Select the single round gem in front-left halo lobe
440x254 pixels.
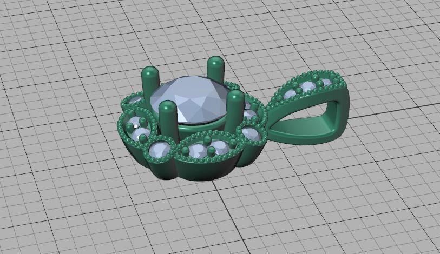(x=159, y=151)
